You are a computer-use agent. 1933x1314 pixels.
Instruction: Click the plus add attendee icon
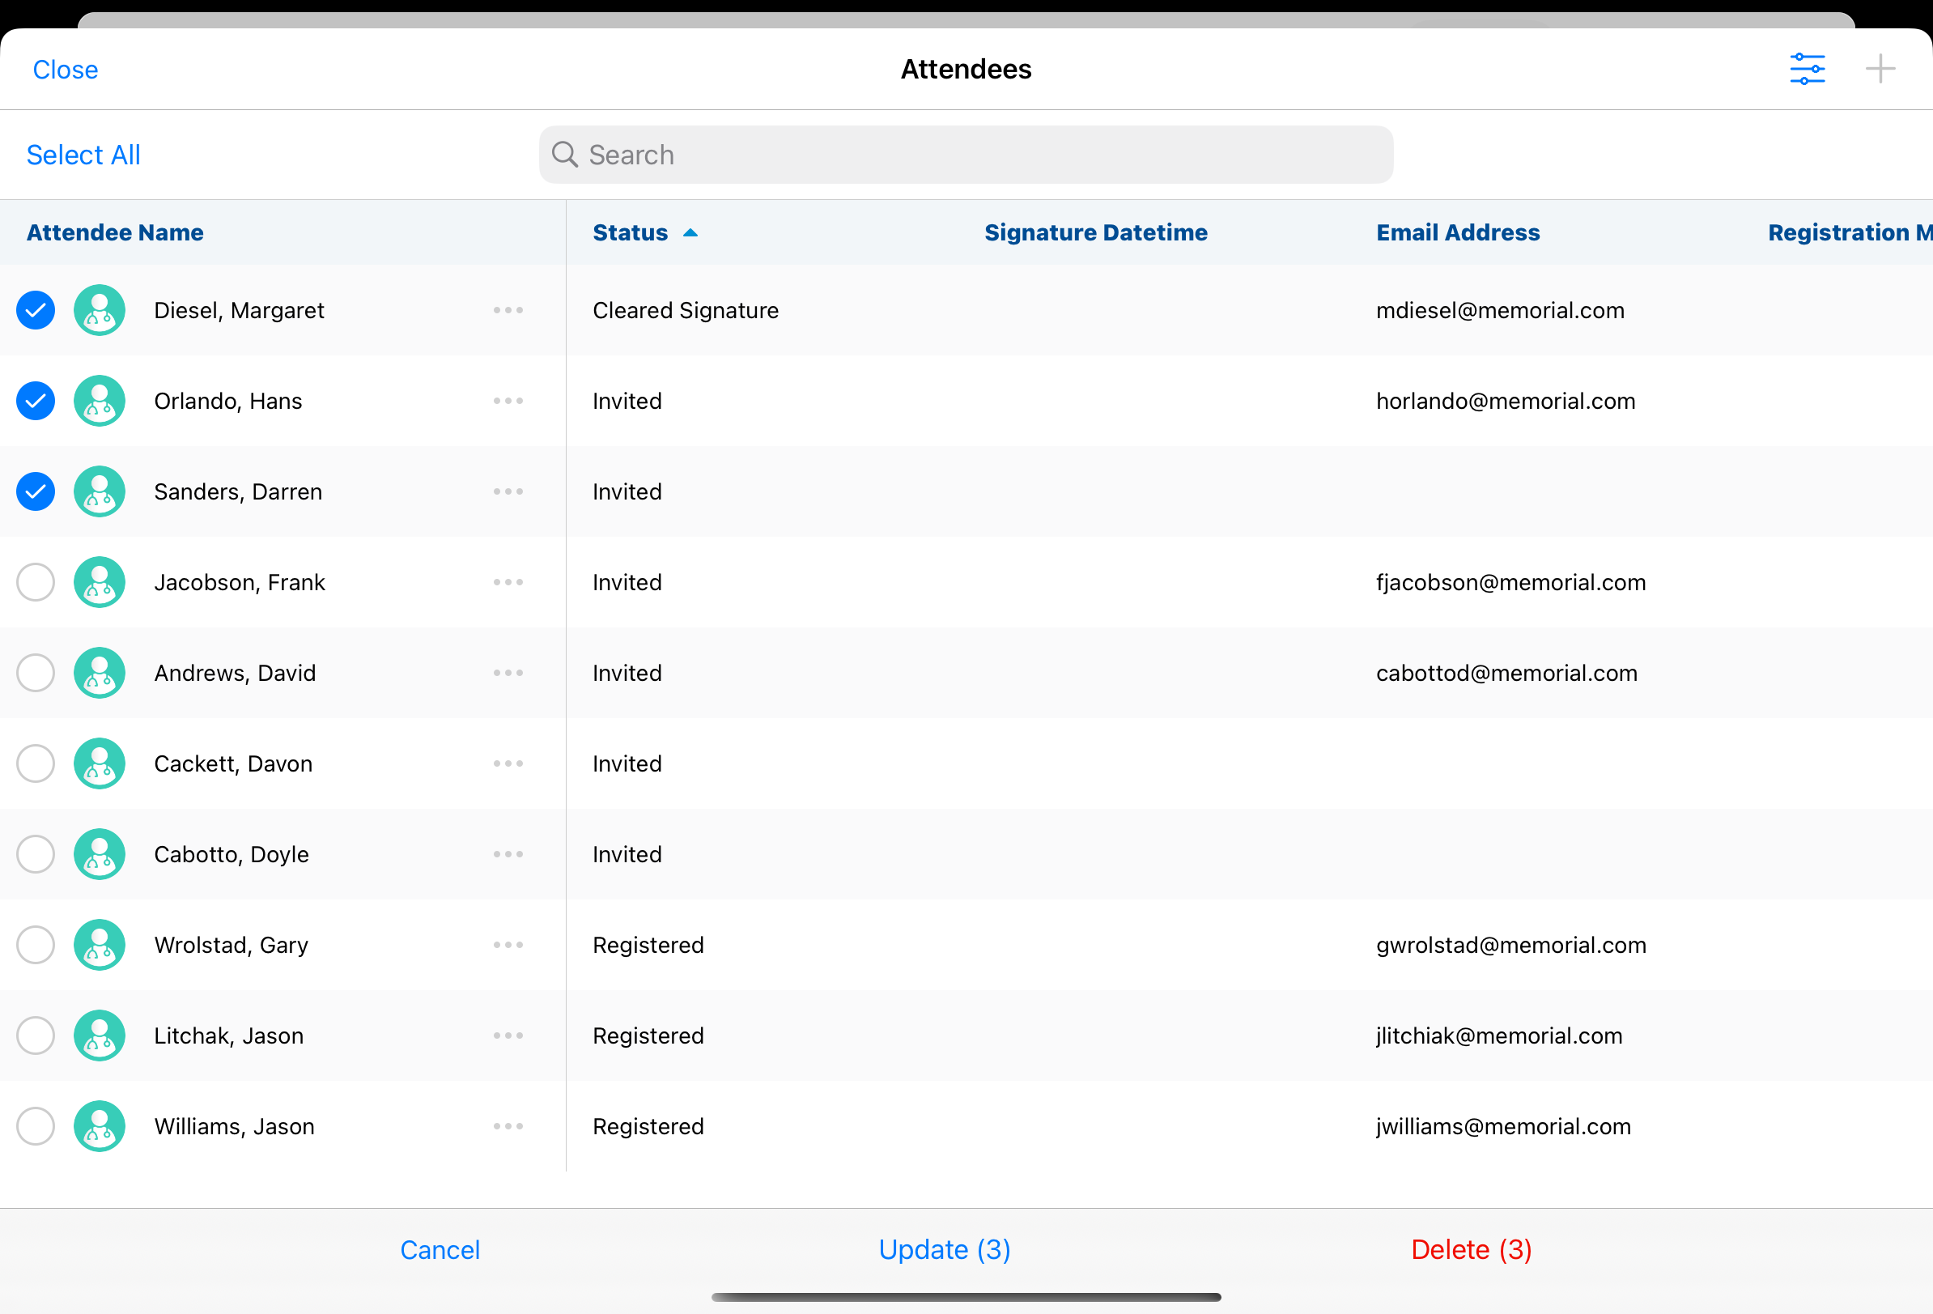click(1880, 69)
